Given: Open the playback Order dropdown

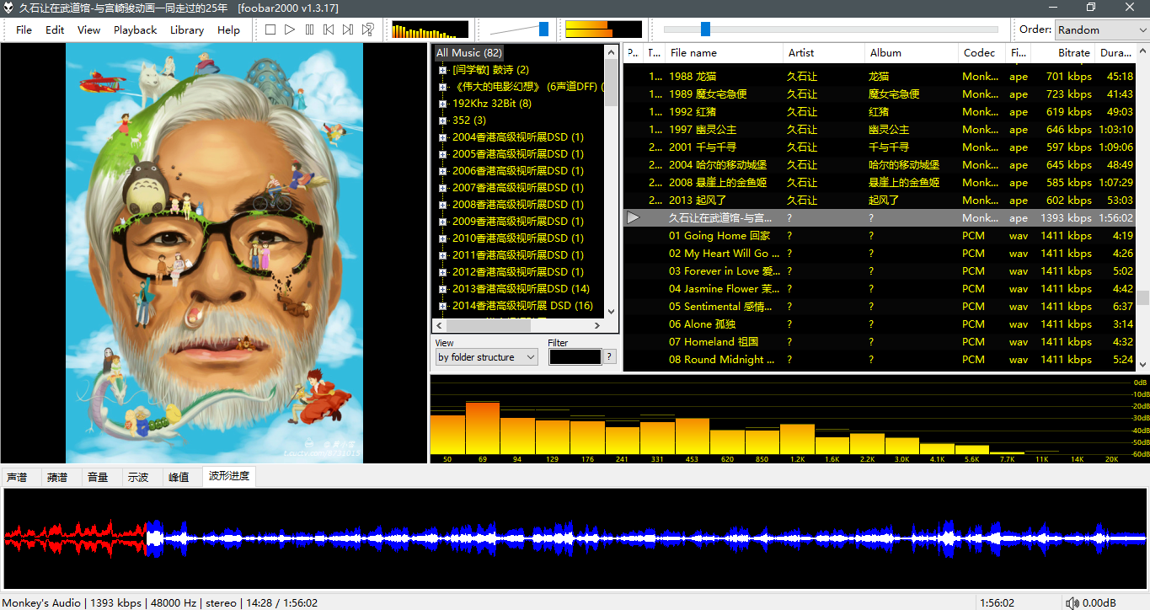Looking at the screenshot, I should 1101,29.
